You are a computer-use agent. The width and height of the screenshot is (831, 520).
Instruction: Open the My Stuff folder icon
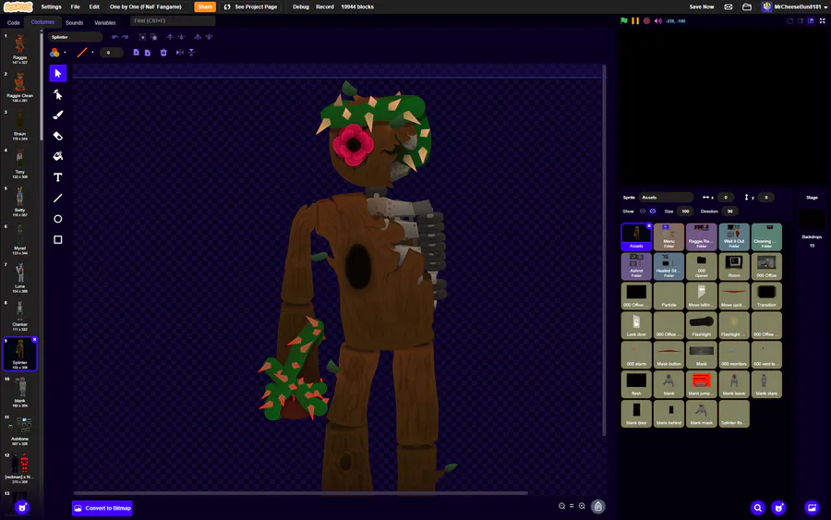pos(747,6)
